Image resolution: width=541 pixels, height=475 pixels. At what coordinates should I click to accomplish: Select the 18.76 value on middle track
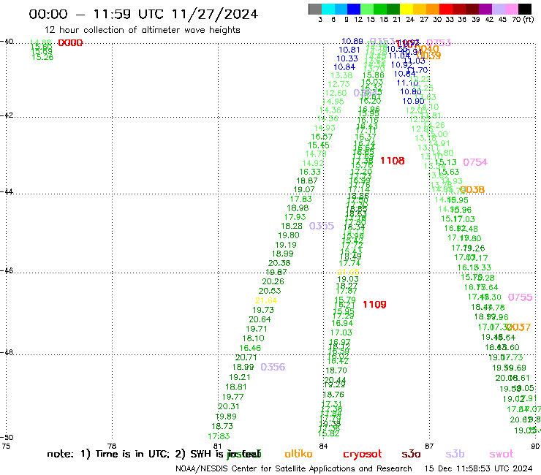point(333,395)
